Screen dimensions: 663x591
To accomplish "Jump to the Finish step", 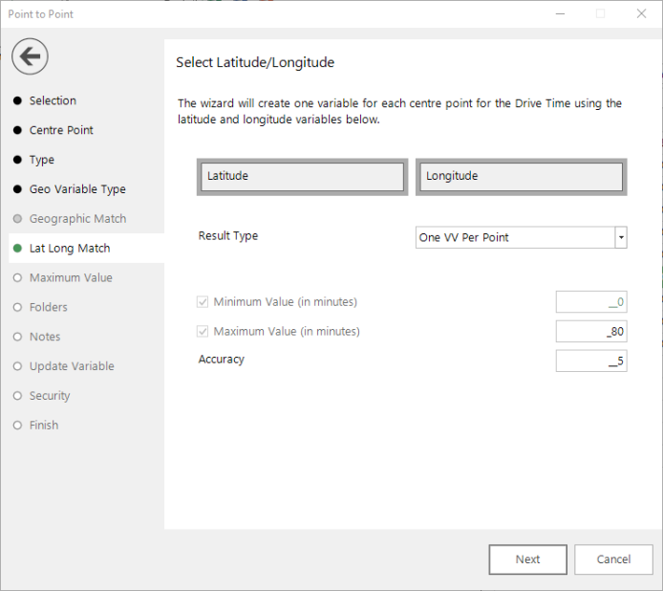I will (x=44, y=426).
